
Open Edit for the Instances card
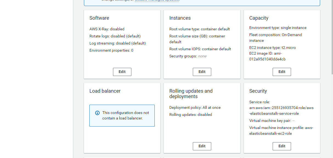click(x=202, y=72)
